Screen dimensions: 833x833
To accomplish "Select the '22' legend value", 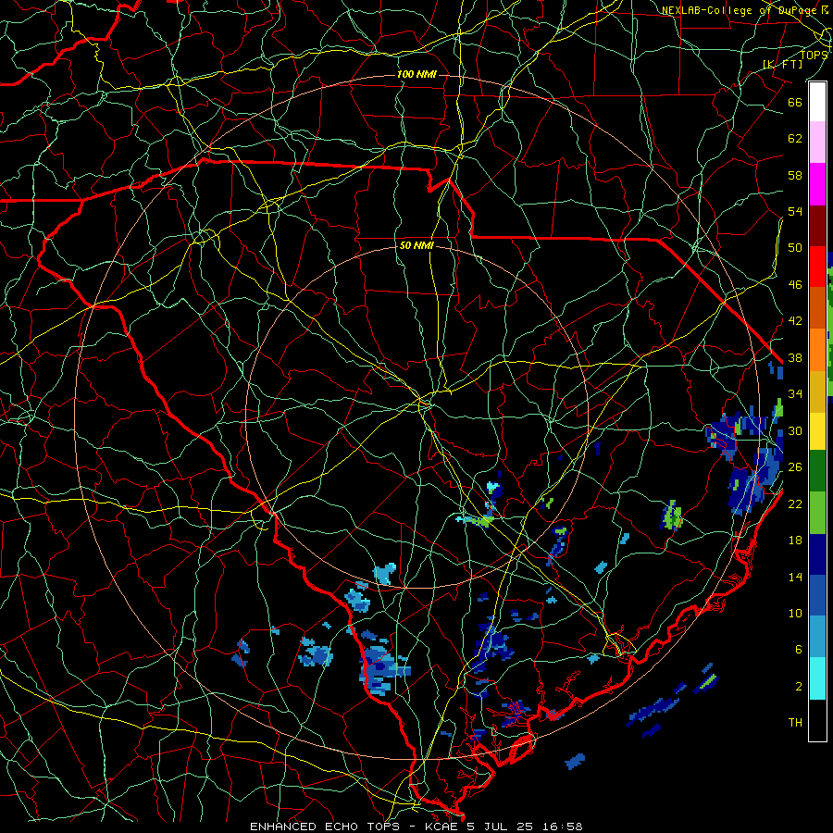I will (x=795, y=504).
